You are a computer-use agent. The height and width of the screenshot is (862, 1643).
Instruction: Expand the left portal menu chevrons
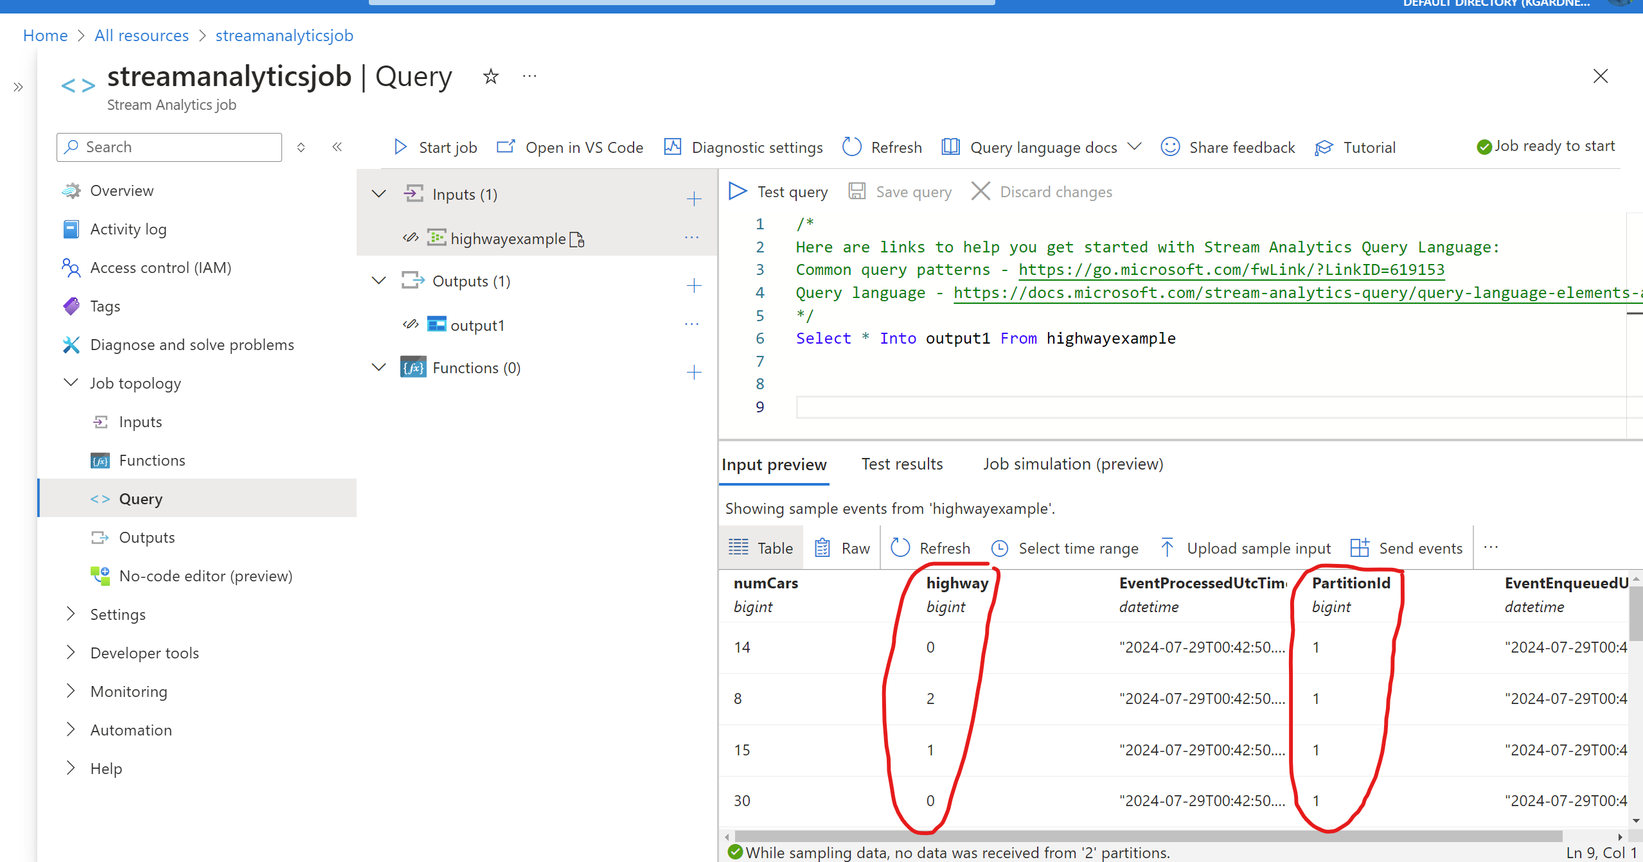(x=18, y=87)
